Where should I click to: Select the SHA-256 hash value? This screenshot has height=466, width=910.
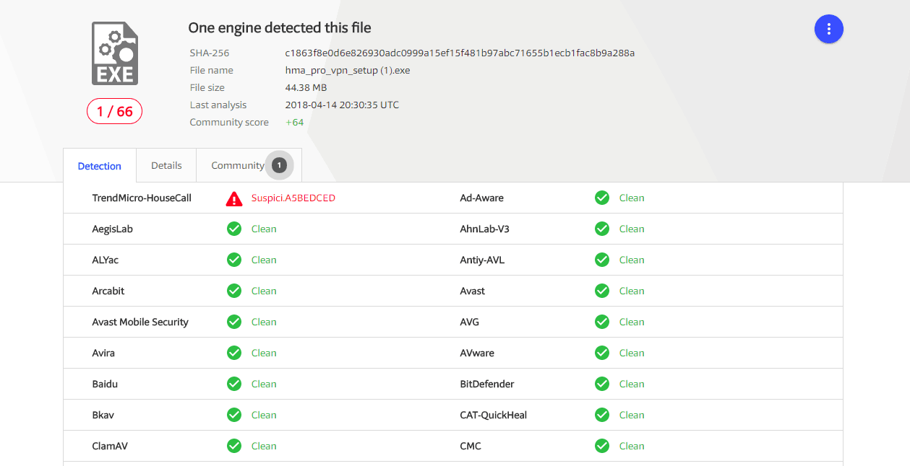(460, 53)
